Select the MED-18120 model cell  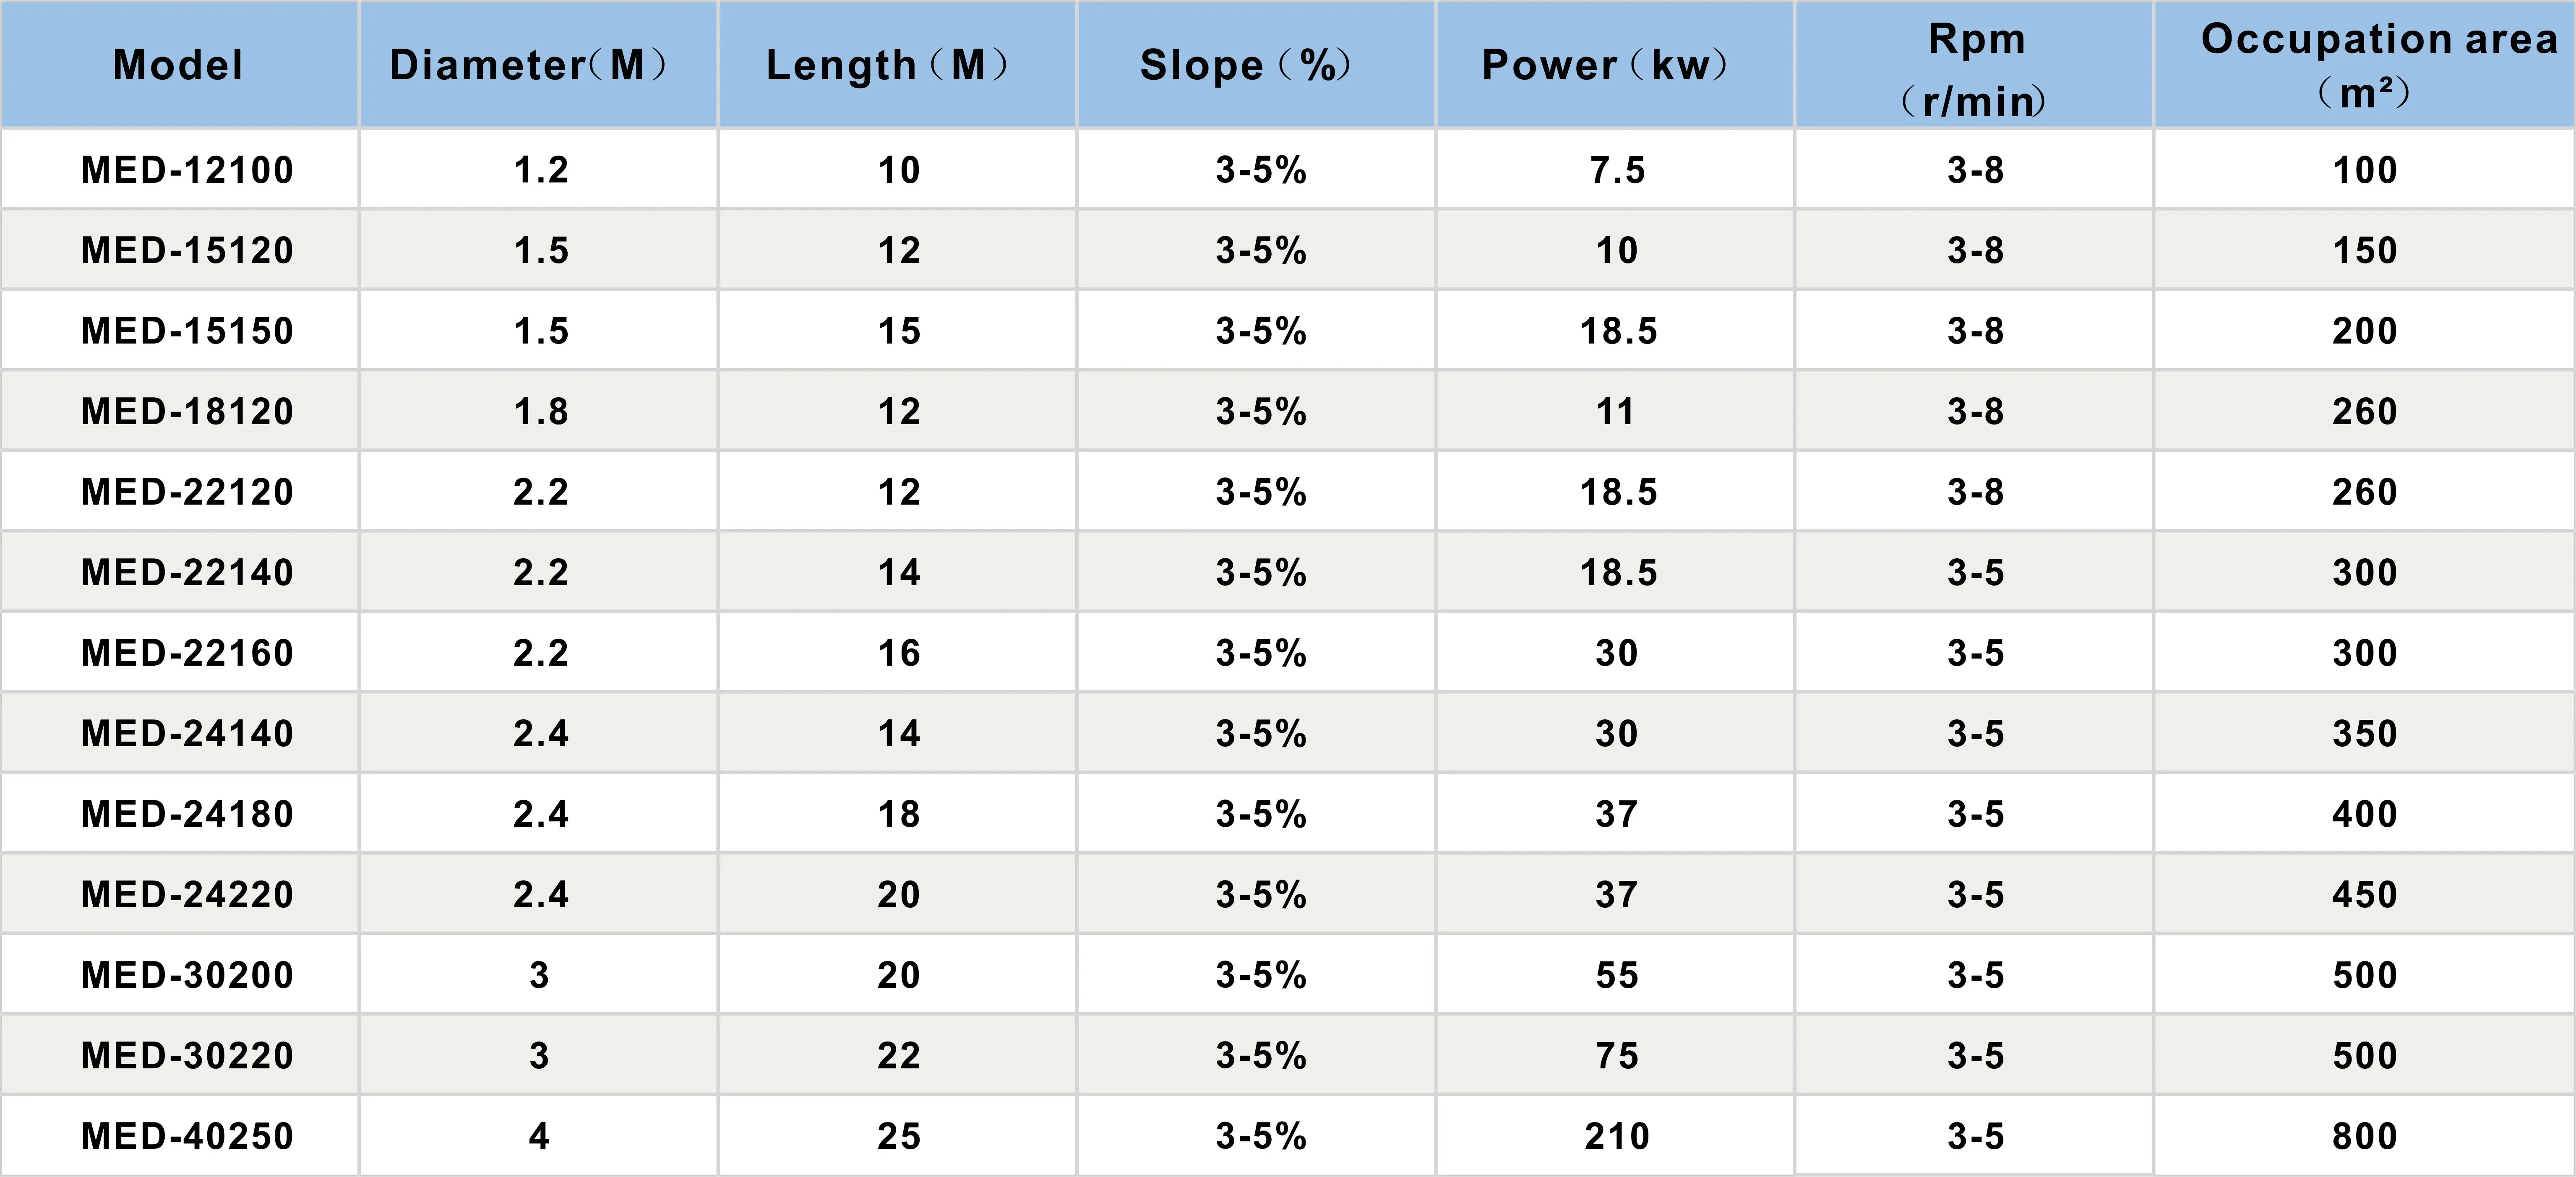coord(187,411)
